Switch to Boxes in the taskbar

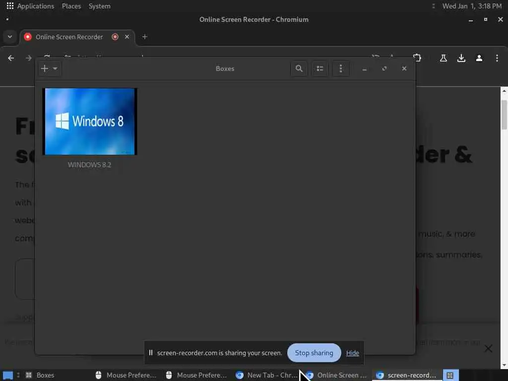[40, 375]
